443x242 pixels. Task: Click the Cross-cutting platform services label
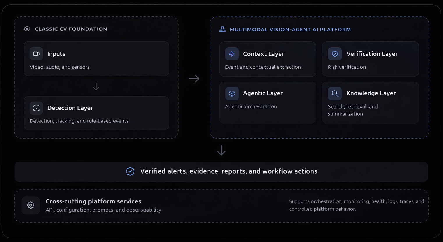pos(93,201)
